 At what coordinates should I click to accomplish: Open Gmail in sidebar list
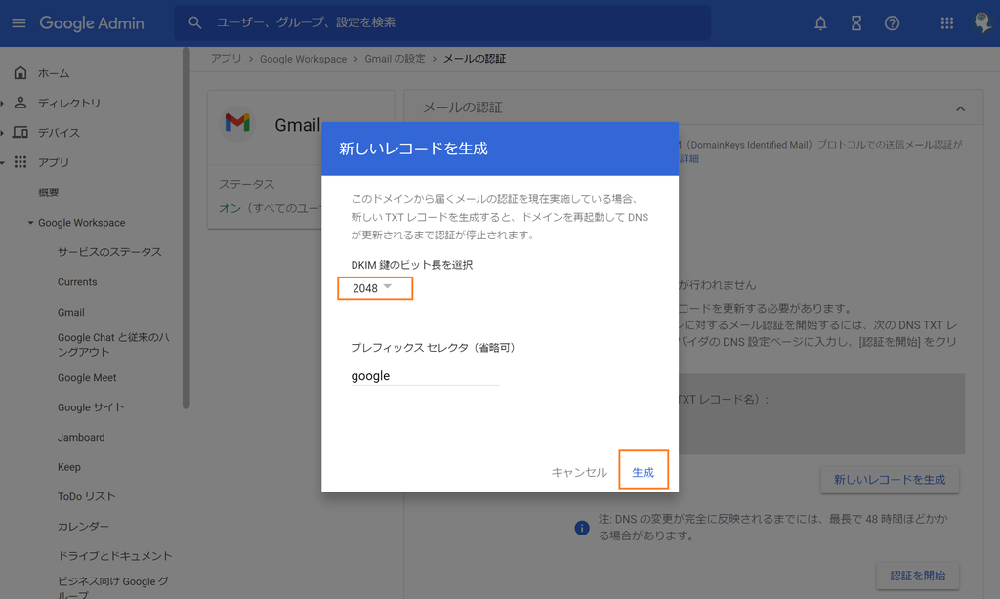point(70,312)
